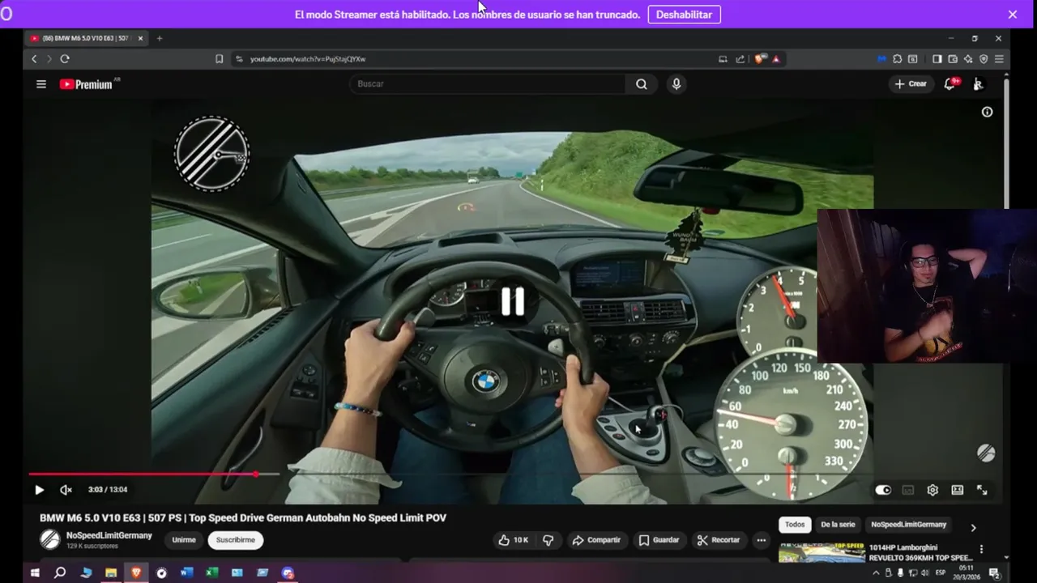Dislike the video with thumbs down

coord(548,540)
